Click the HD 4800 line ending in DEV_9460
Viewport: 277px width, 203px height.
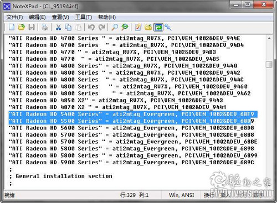click(128, 86)
